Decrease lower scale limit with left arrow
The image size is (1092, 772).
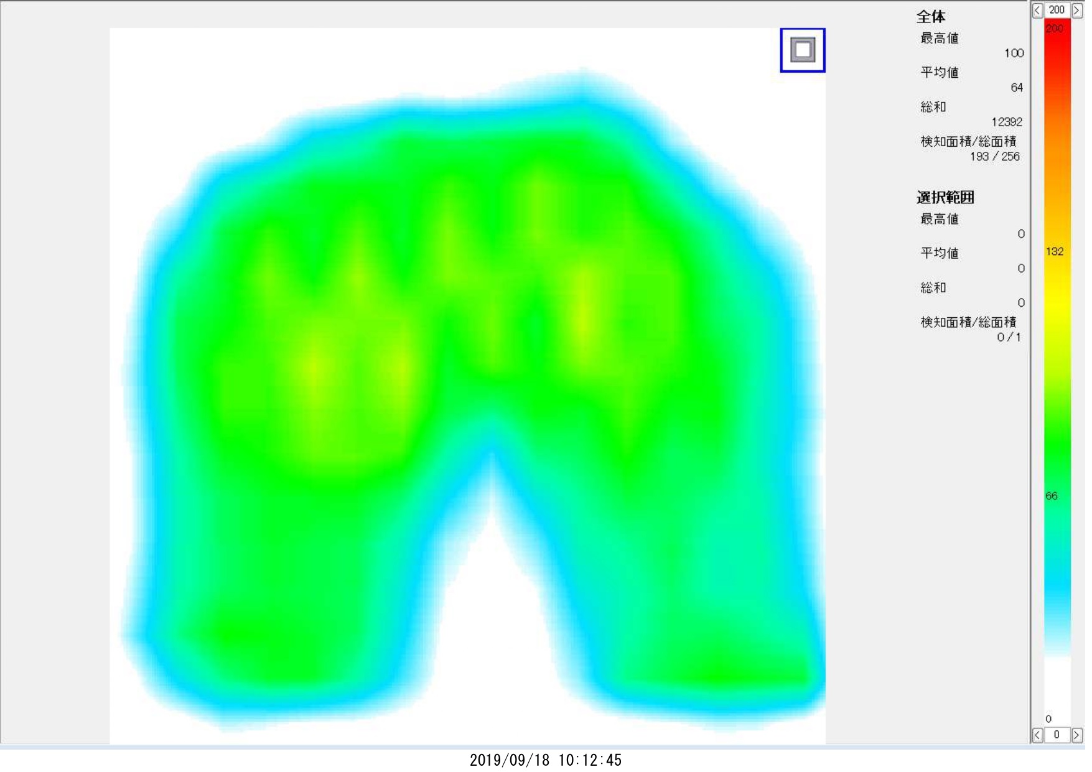(1037, 735)
